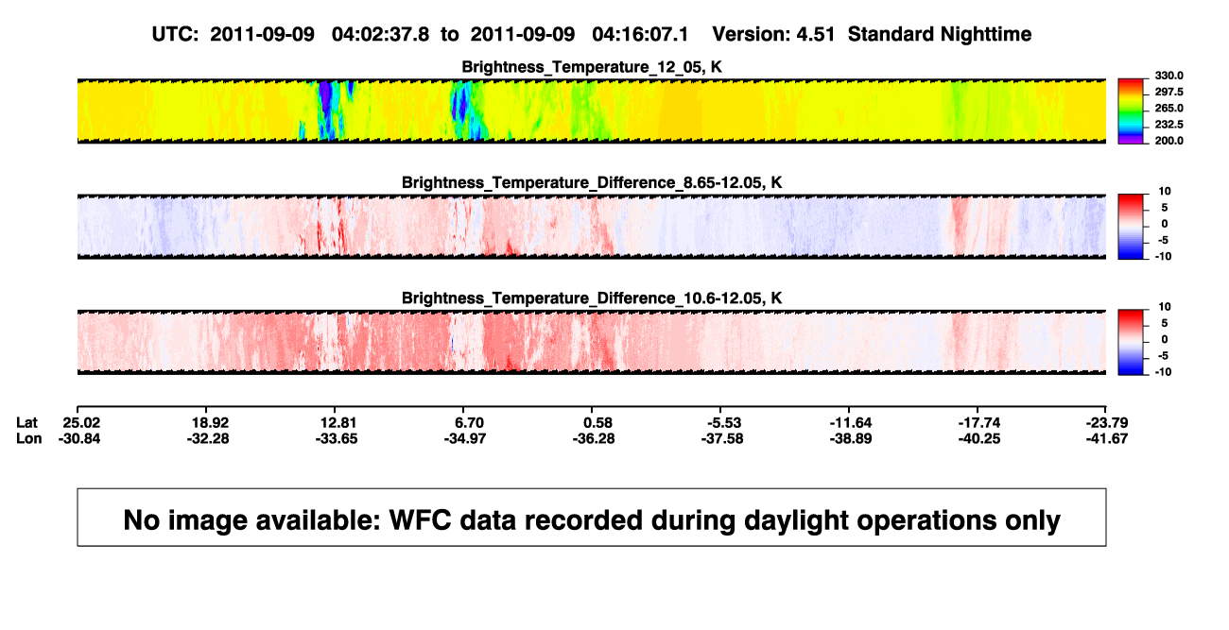This screenshot has width=1229, height=630.
Task: Click the 265.0 colorbar label
Action: (1169, 108)
